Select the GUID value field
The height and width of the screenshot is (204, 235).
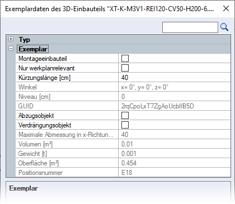(175, 106)
